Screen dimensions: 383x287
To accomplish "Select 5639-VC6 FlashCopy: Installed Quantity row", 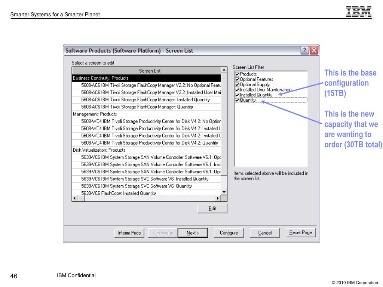I will point(146,193).
